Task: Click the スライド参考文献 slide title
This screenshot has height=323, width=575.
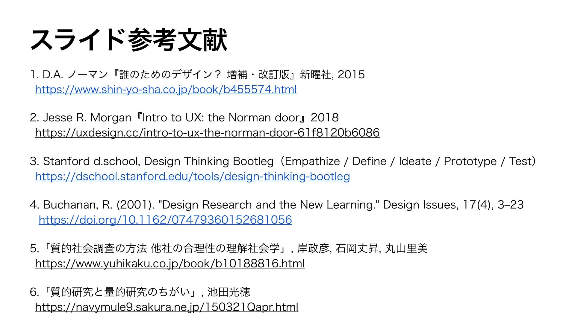Action: pos(129,40)
